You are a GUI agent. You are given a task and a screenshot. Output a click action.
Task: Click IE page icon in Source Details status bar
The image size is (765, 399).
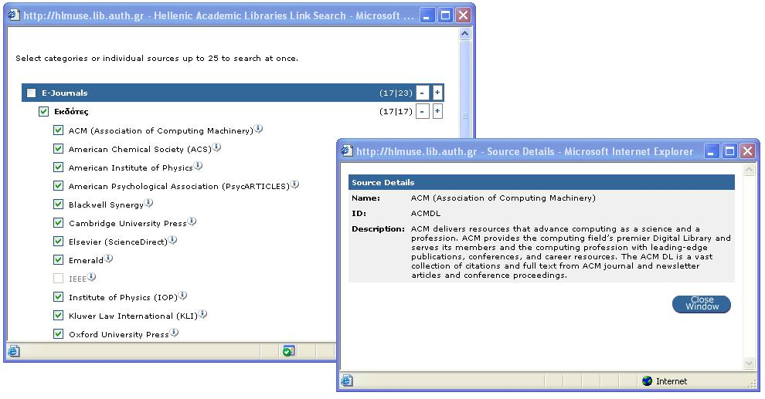(x=346, y=380)
